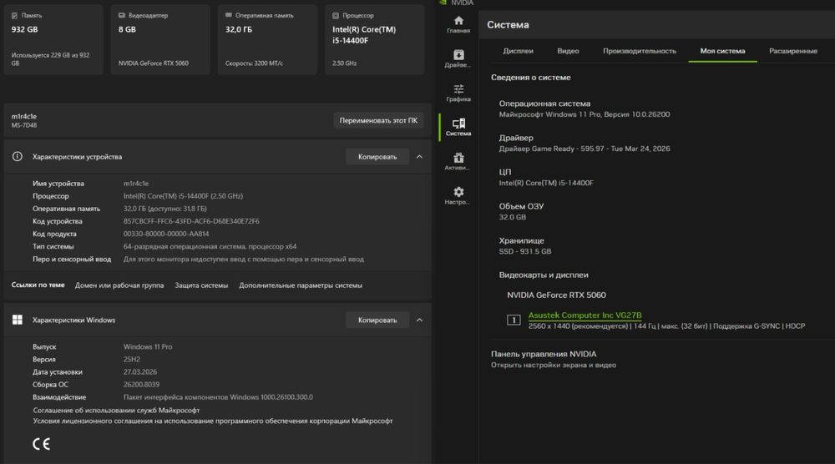Copy Windows specs with Копировать button
This screenshot has width=835, height=464.
coord(377,320)
